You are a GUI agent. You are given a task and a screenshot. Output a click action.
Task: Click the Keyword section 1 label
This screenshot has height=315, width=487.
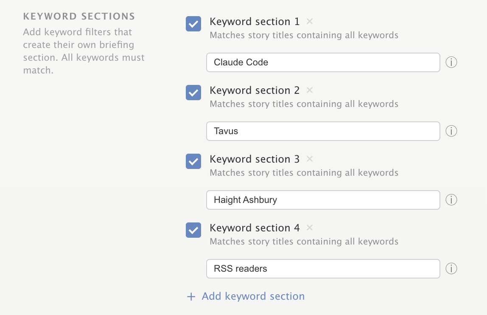tap(255, 22)
